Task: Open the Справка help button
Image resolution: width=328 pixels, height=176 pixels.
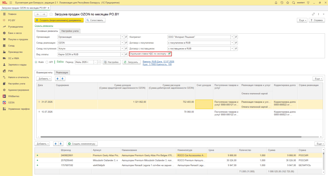Action: [317, 20]
